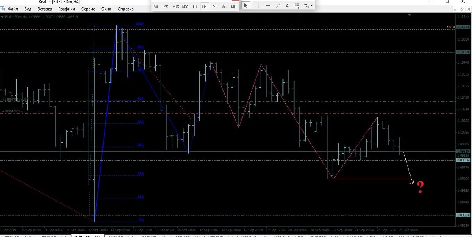Switch chart to M1 timeframe
The width and height of the screenshot is (472, 237).
tap(156, 7)
